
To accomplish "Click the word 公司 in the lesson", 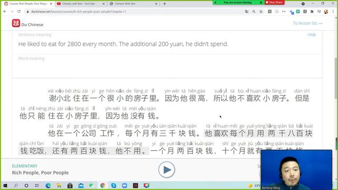I will [89, 134].
